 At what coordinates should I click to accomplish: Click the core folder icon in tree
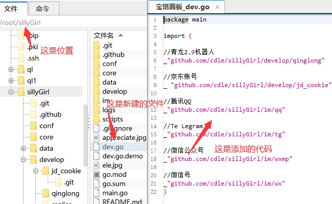click(x=33, y=137)
